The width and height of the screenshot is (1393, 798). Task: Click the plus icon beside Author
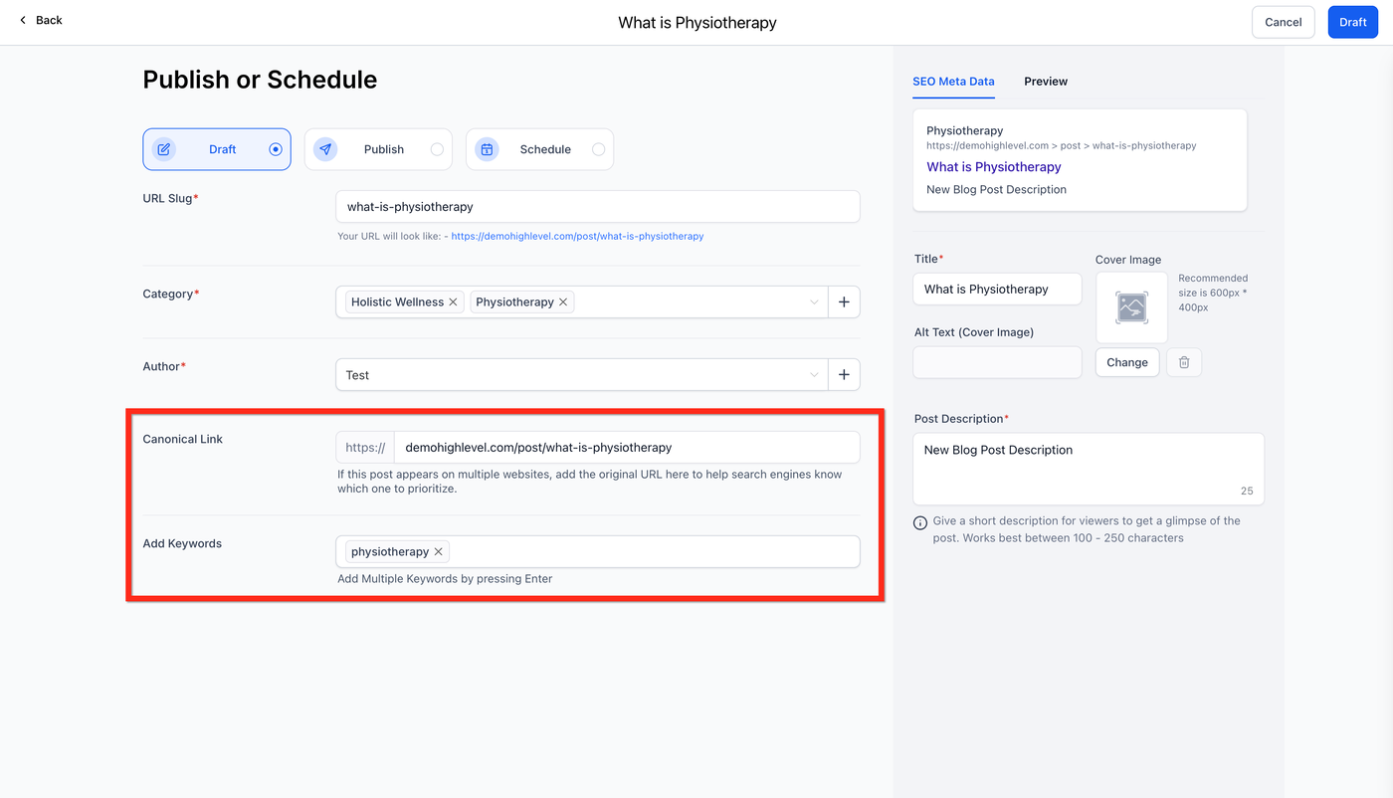tap(844, 375)
